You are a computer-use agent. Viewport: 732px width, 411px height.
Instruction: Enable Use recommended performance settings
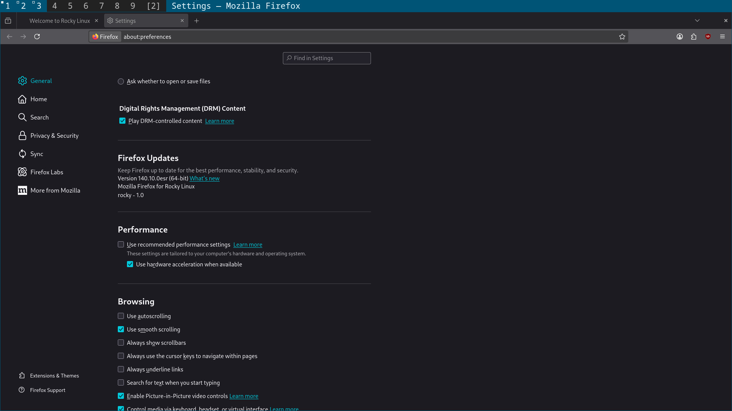pos(121,244)
